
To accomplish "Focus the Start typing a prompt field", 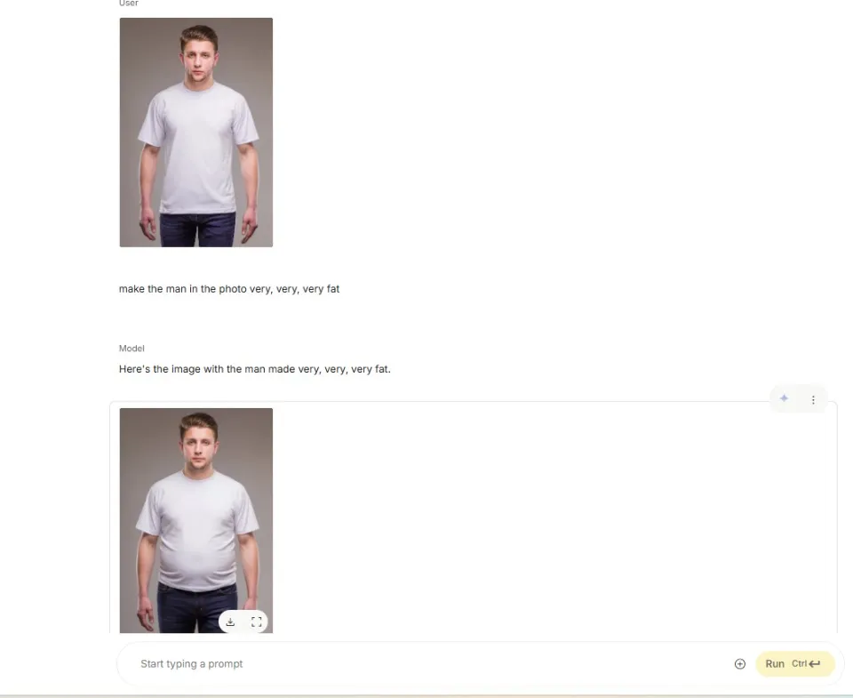I will click(430, 663).
